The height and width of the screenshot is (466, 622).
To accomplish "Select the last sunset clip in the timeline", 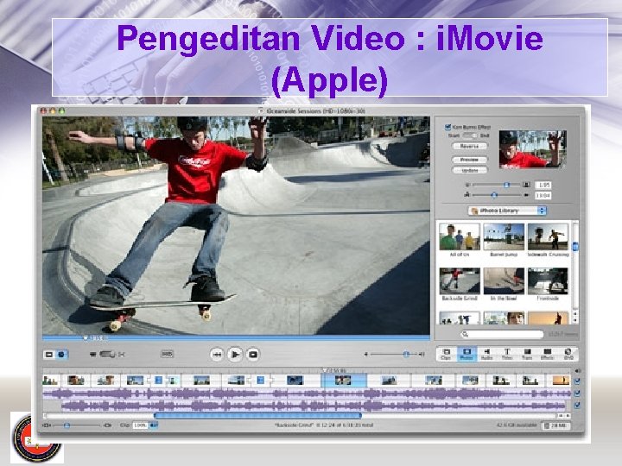I will pos(558,381).
